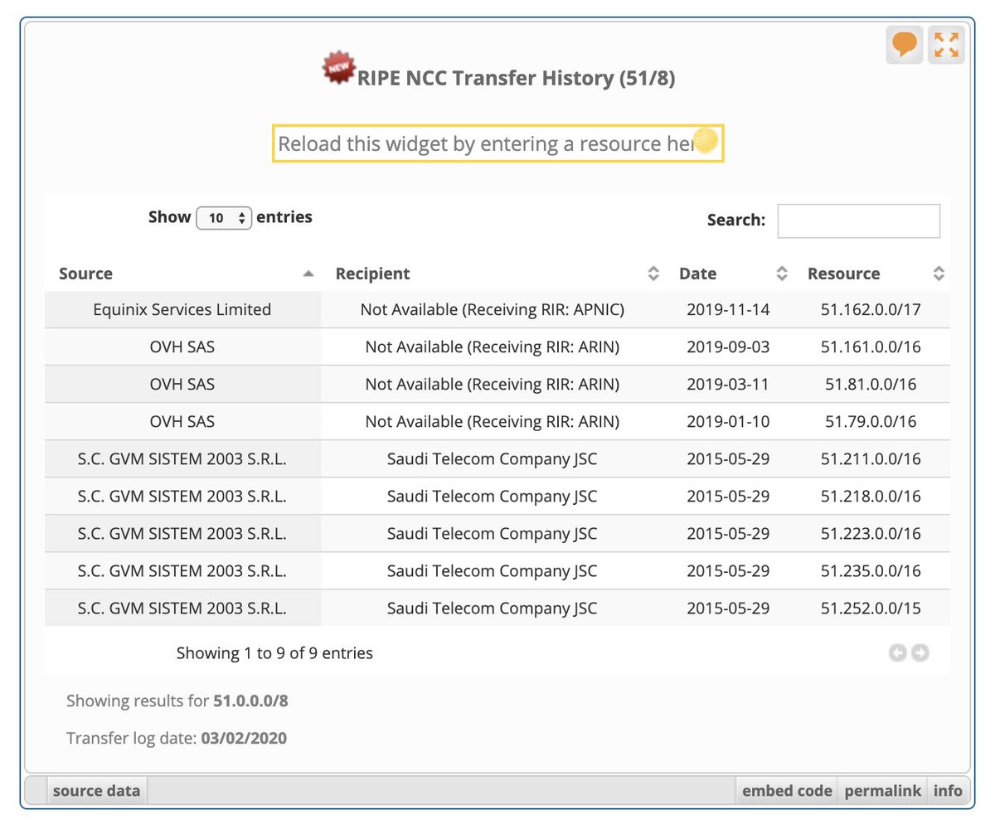
Task: Click resource 51.235.0.0/16
Action: [x=871, y=570]
